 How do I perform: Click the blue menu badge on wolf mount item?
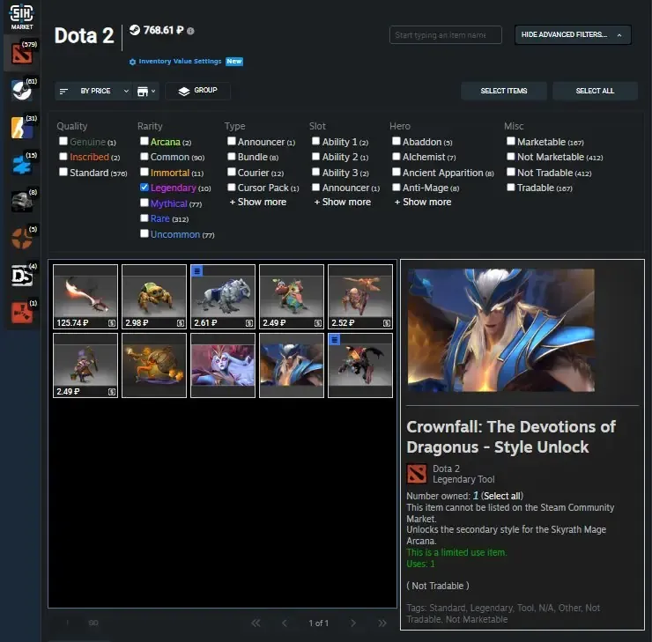click(196, 271)
